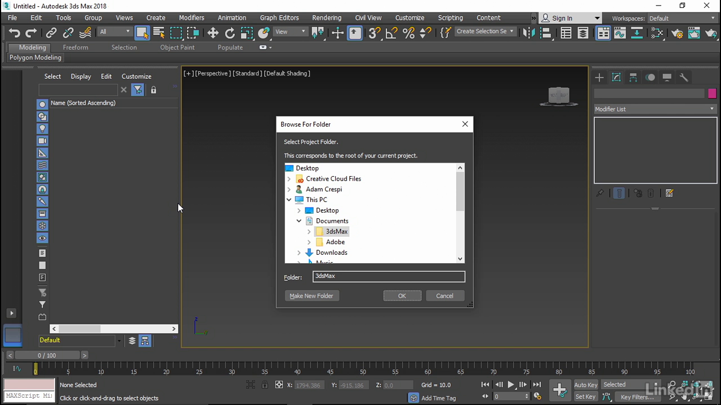This screenshot has width=721, height=405.
Task: Open the Selection Filter 'All' dropdown
Action: [x=115, y=31]
